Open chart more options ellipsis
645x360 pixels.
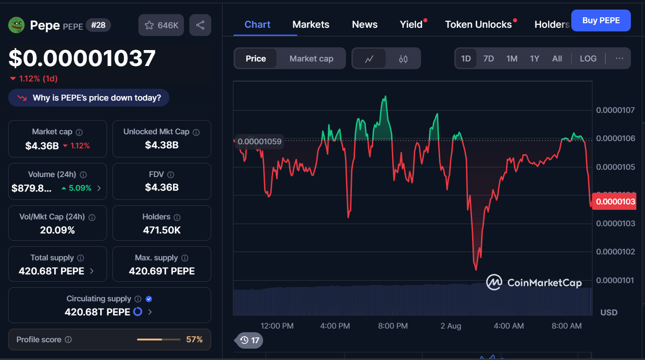pyautogui.click(x=620, y=58)
